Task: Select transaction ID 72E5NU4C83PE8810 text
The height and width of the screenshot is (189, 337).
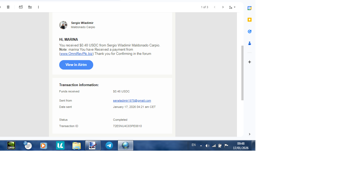Action: coord(127,126)
